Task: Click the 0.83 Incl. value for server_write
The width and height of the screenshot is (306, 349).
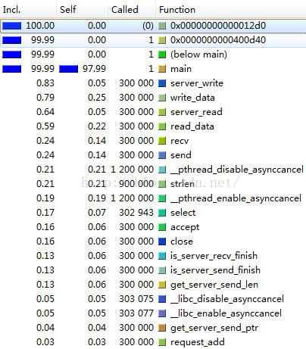Action: (45, 83)
